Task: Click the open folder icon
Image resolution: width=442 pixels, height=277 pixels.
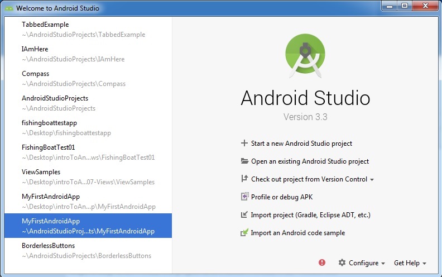Action: point(244,161)
